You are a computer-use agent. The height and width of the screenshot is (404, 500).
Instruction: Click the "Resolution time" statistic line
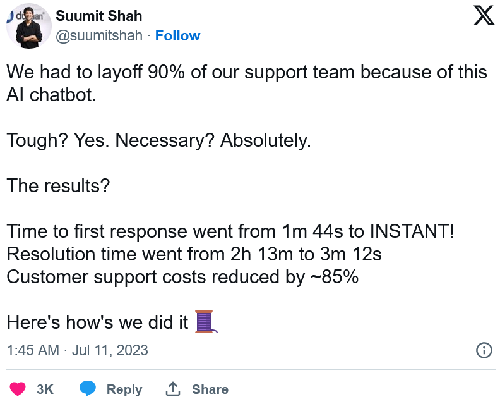tap(193, 254)
